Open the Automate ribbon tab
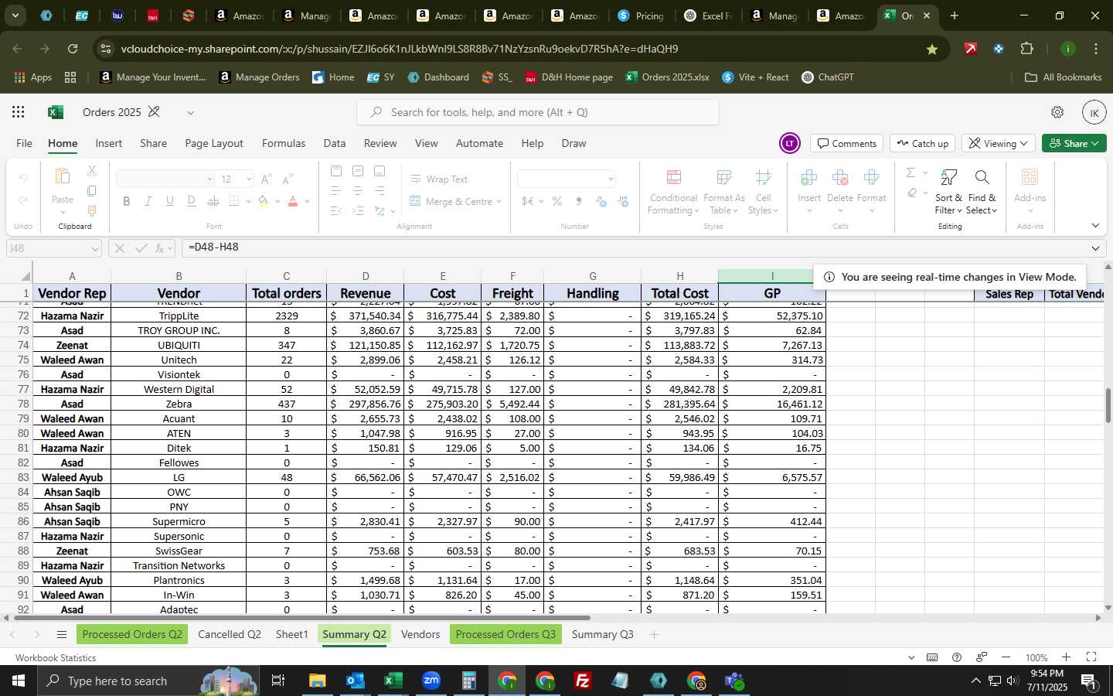Viewport: 1113px width, 696px height. 479,143
